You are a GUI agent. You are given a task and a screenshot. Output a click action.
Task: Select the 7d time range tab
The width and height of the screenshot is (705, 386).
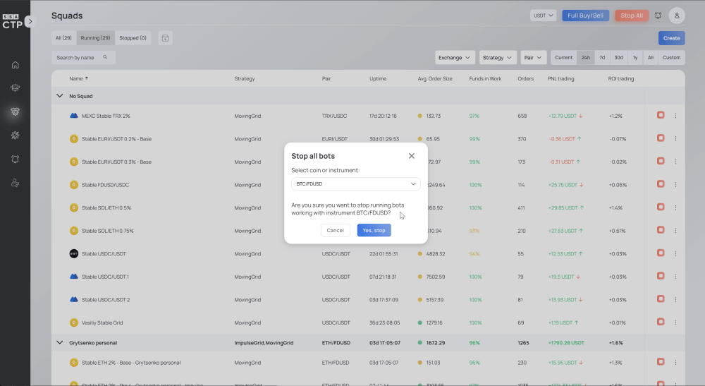click(602, 58)
